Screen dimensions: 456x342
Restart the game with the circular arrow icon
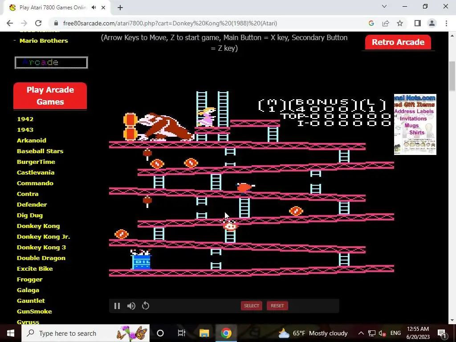(x=146, y=306)
